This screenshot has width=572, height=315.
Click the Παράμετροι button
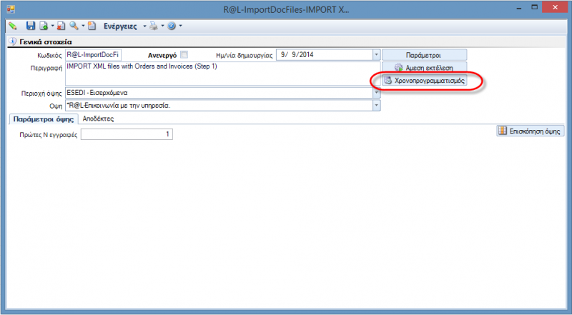[x=424, y=55]
